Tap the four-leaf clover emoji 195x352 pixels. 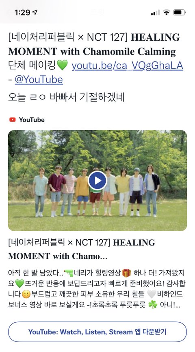153,305
